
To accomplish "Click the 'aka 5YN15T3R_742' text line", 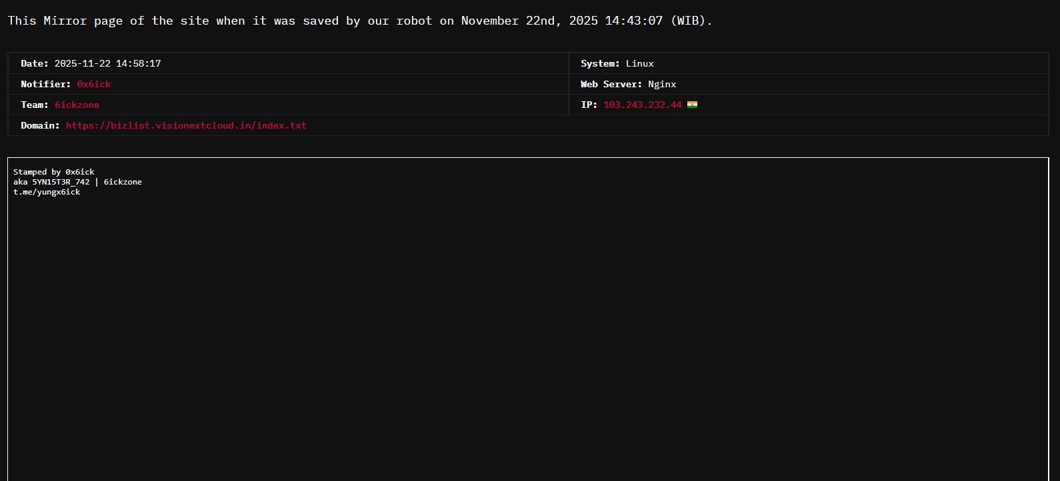I will (51, 182).
